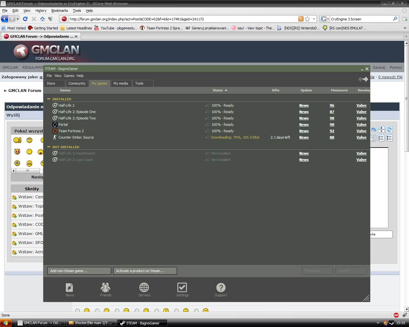Collapse the NOT INSTALLED games group

point(49,147)
